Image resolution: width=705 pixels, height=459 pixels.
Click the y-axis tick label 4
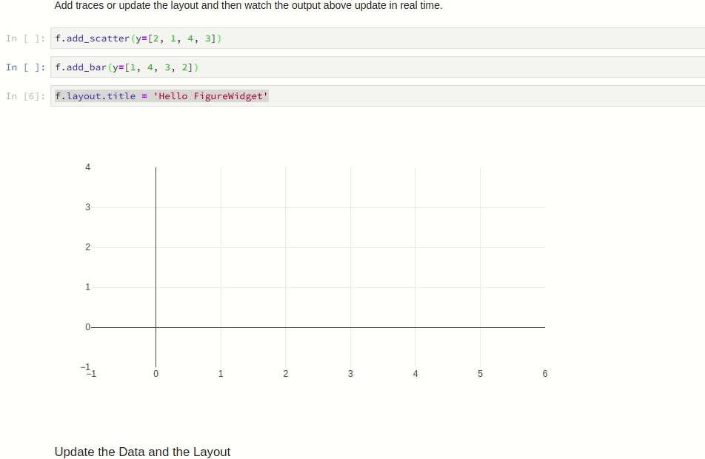coord(87,167)
